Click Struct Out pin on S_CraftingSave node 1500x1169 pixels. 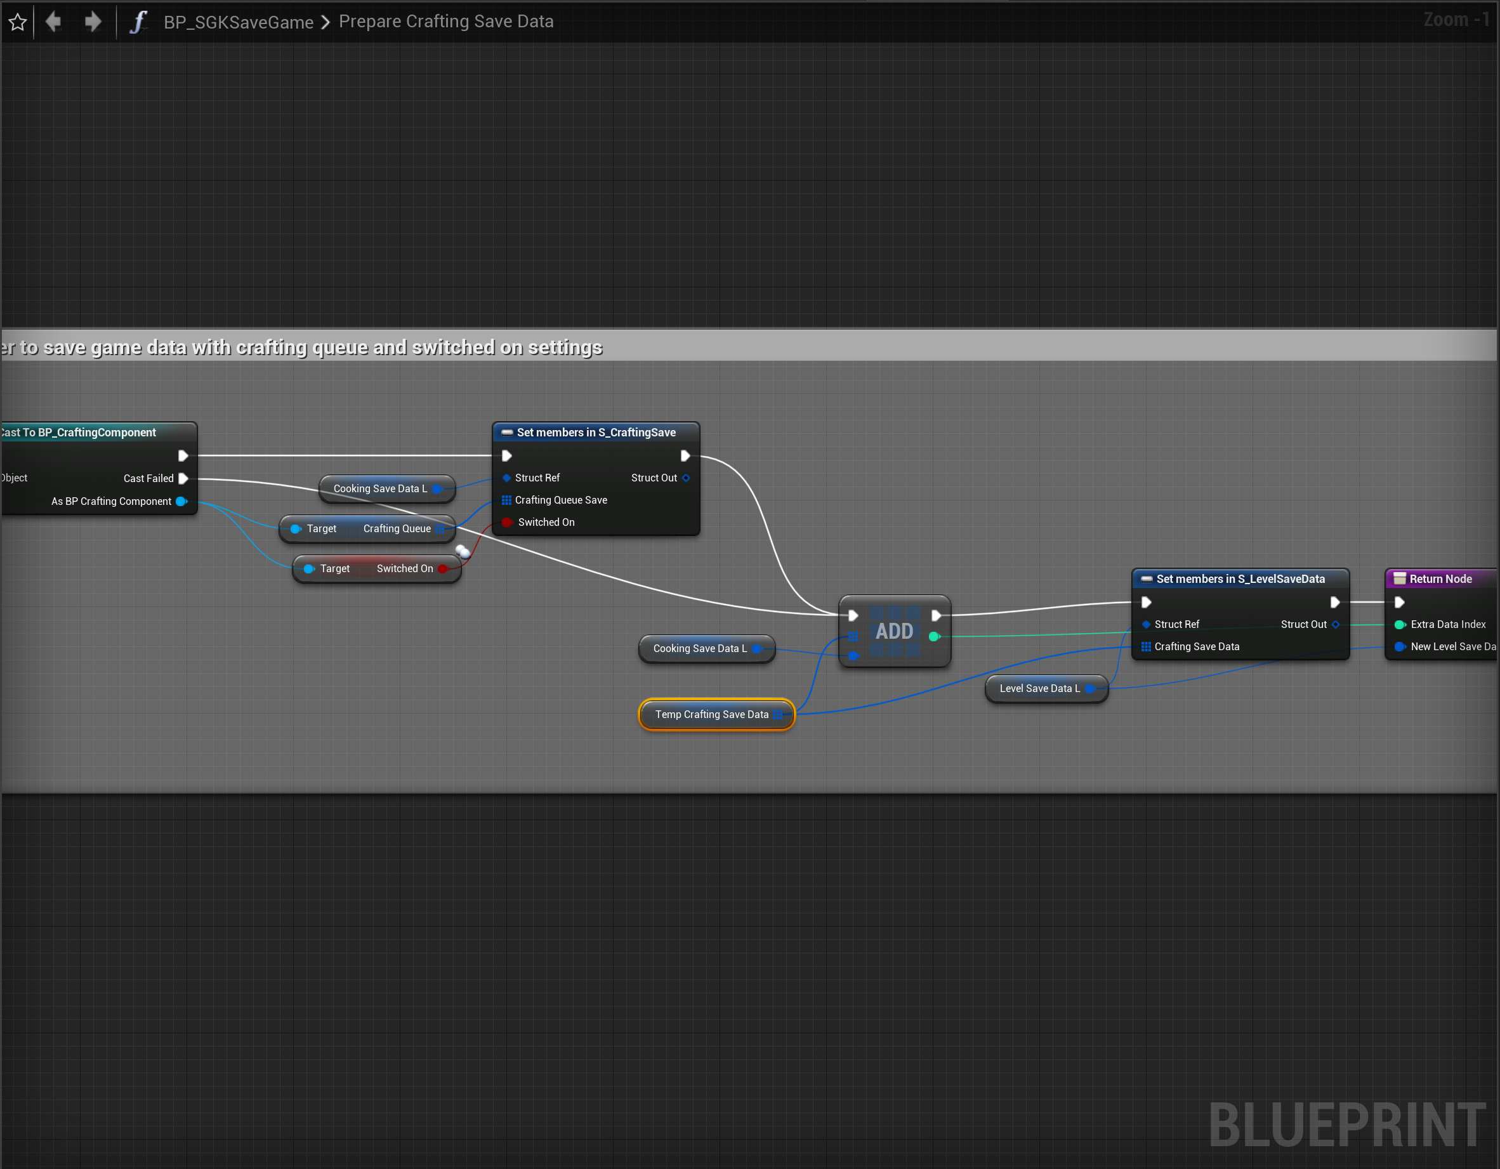tap(685, 478)
